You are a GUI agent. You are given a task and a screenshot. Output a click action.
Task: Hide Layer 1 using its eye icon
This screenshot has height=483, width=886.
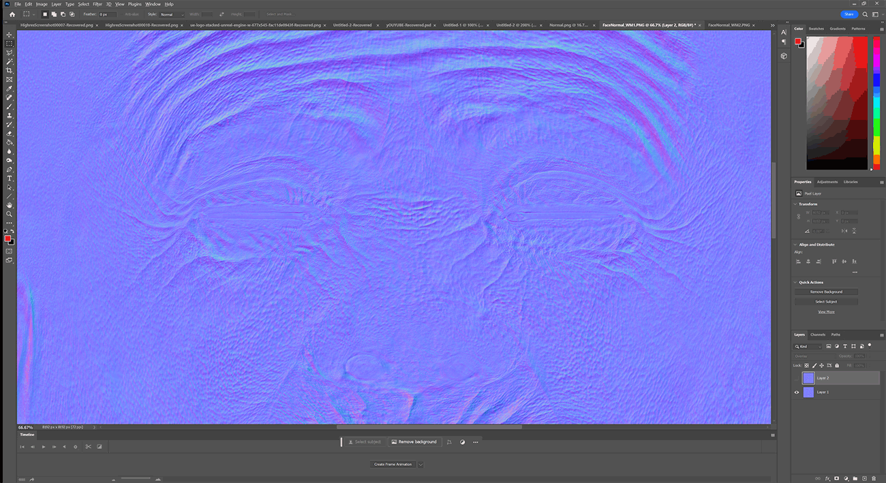tap(797, 392)
